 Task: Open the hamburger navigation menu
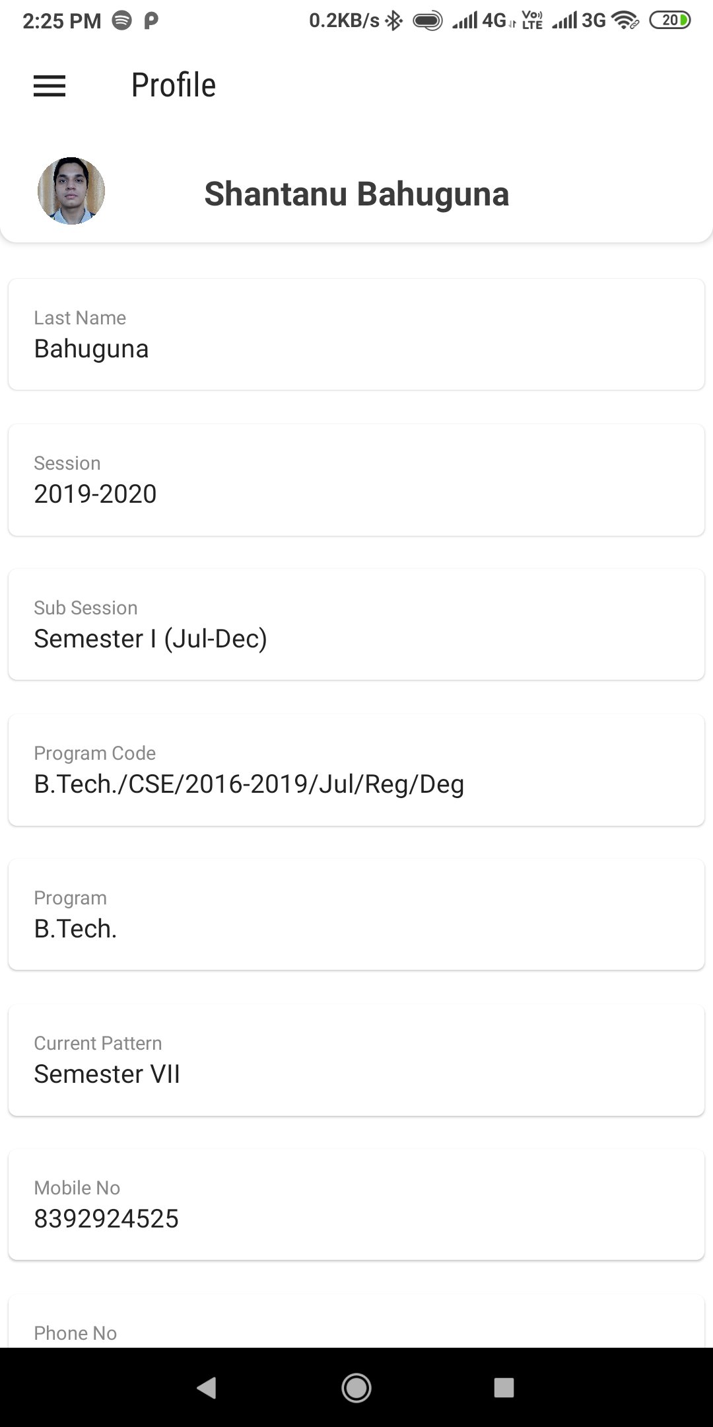(50, 86)
